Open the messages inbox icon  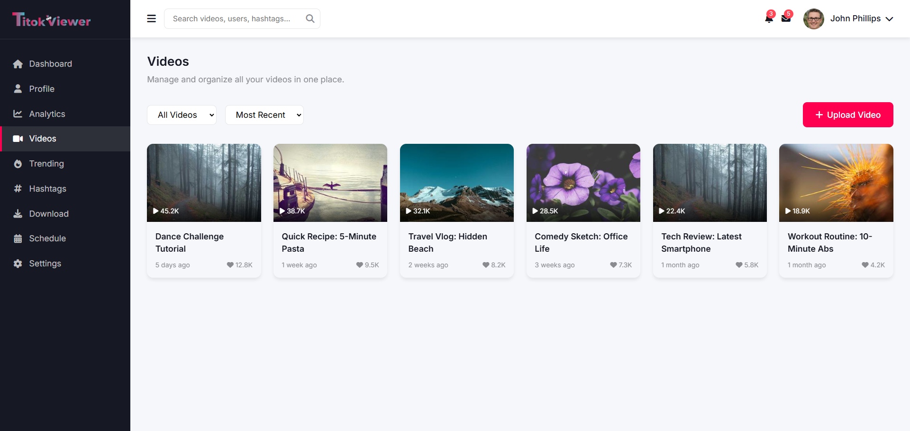coord(787,18)
